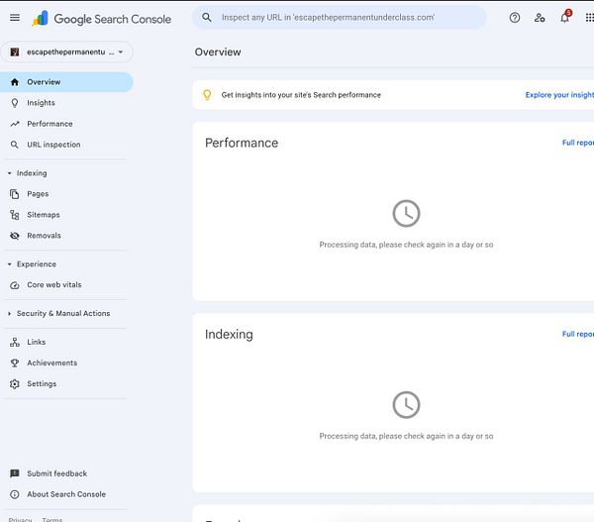Open the hamburger main menu
Screen dimensions: 594x522
(x=15, y=18)
